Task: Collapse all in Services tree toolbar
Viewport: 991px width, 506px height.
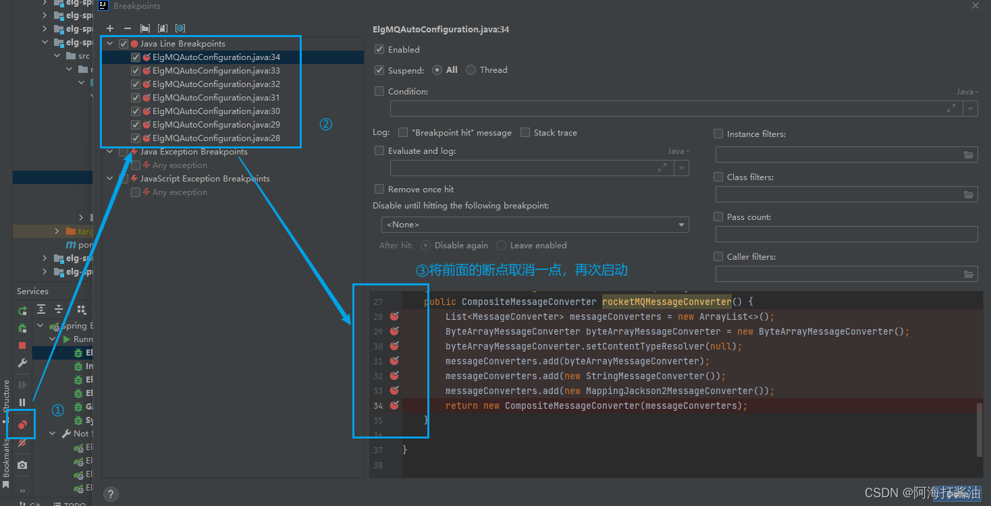Action: tap(59, 310)
